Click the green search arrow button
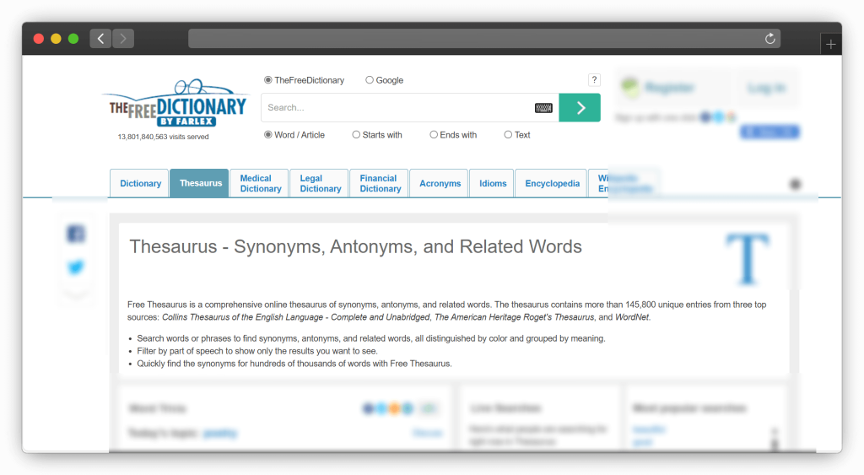The image size is (864, 475). (x=579, y=107)
